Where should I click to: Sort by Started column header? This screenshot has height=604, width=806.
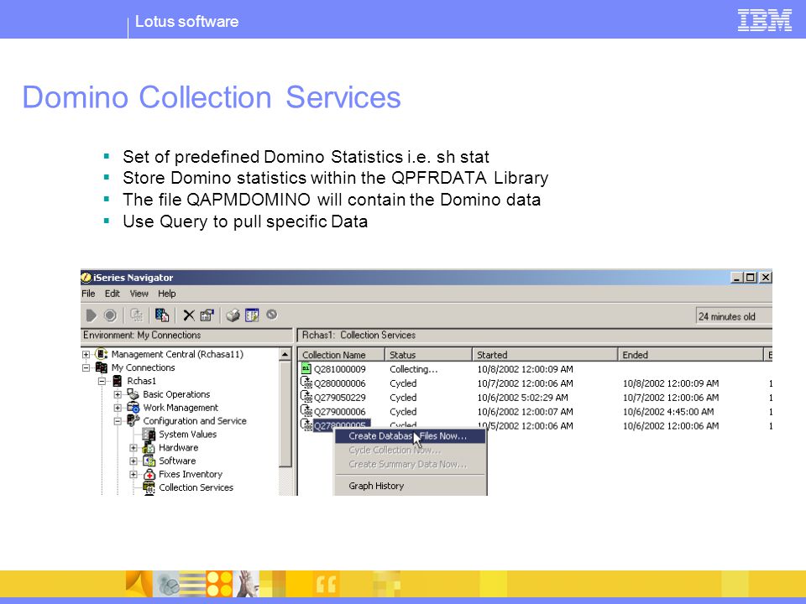tap(545, 354)
